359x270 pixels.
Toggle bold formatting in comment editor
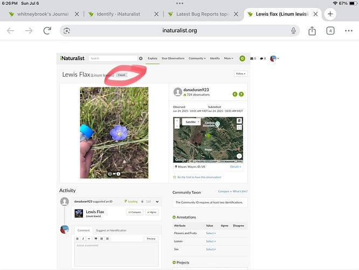click(78, 239)
